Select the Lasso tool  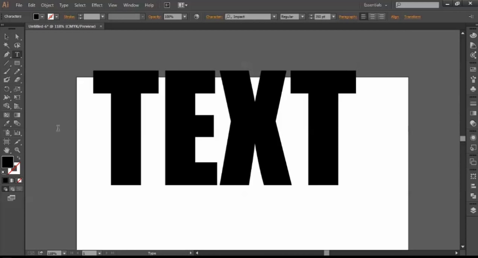[x=17, y=46]
